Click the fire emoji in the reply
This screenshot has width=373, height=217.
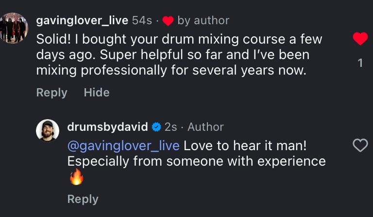(76, 177)
